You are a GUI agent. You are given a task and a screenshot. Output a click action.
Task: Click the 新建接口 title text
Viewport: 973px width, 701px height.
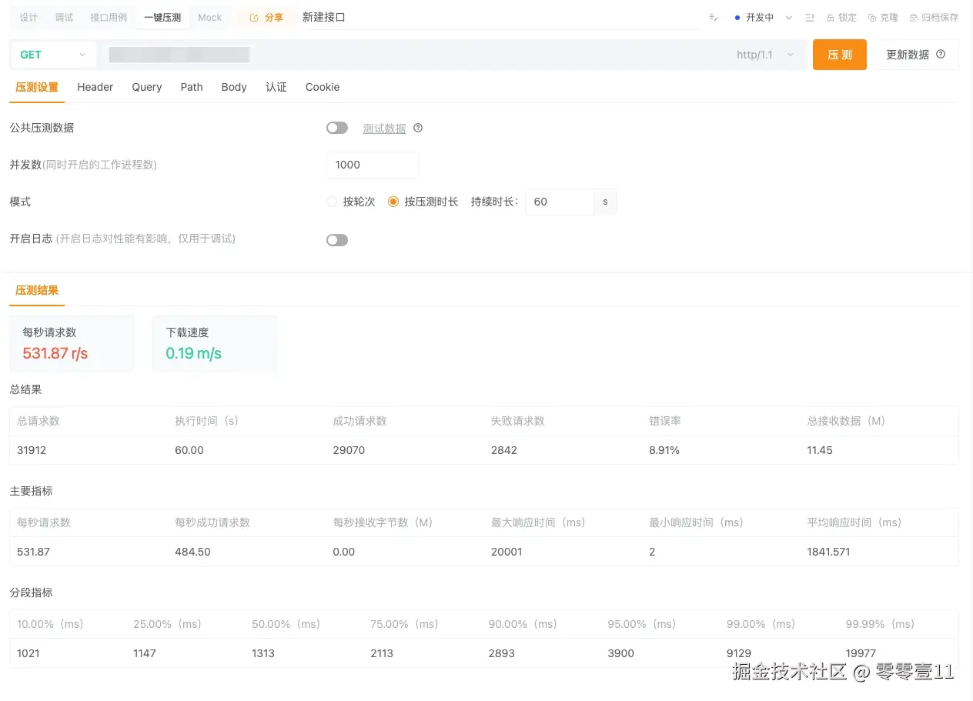click(324, 17)
